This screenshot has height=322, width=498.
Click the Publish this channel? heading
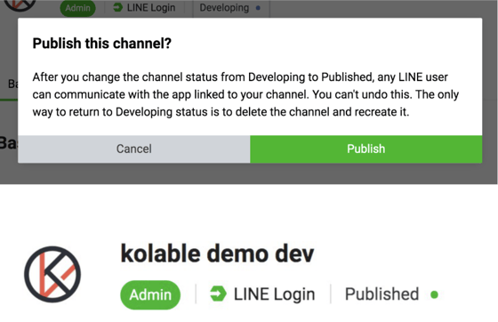(x=102, y=44)
